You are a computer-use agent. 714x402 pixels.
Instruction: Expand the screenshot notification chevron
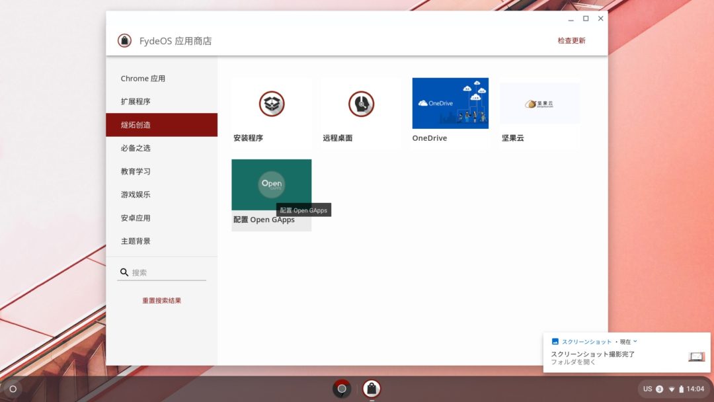point(635,341)
